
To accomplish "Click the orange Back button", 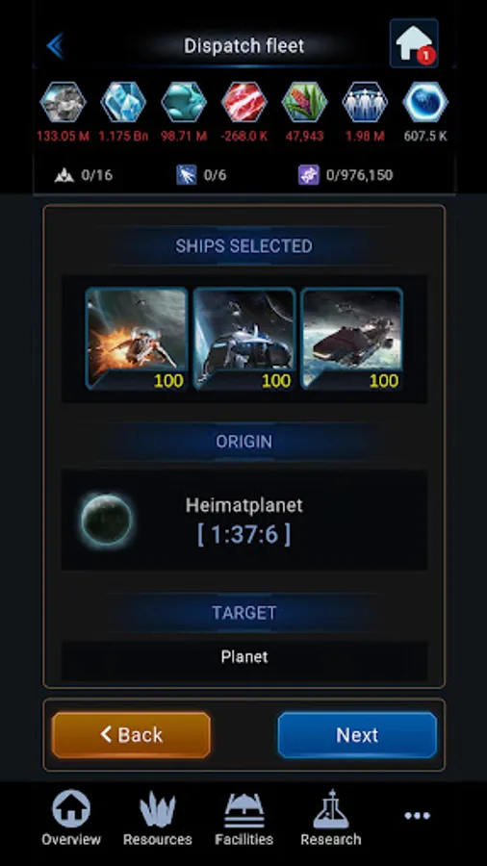I will (132, 734).
